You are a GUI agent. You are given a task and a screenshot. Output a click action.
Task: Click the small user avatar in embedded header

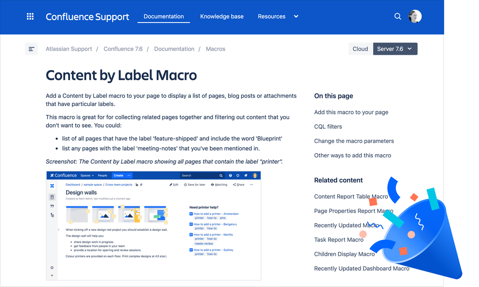(x=255, y=176)
